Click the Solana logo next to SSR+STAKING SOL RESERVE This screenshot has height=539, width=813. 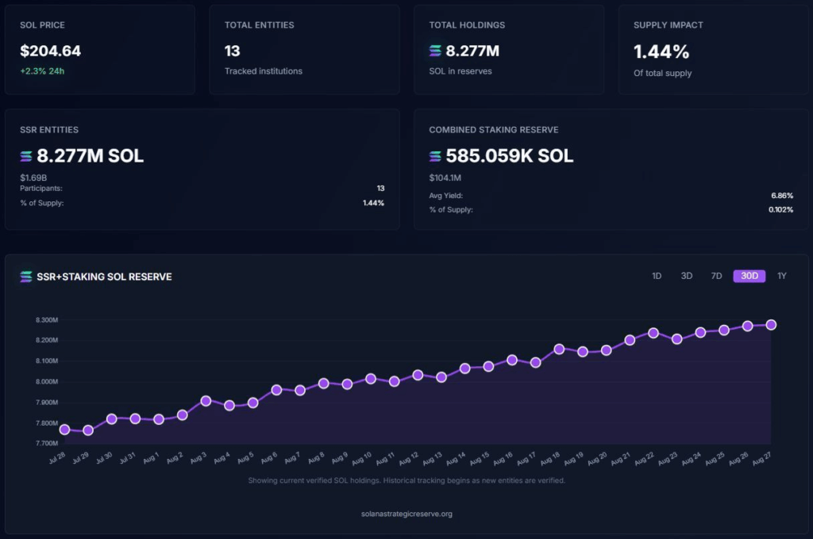26,277
